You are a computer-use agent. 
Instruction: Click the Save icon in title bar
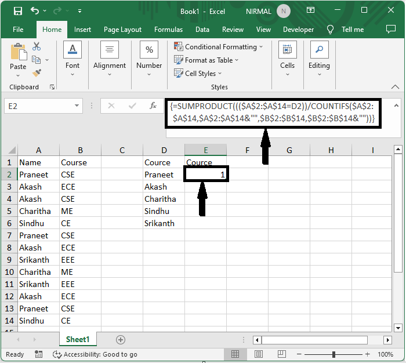click(18, 11)
